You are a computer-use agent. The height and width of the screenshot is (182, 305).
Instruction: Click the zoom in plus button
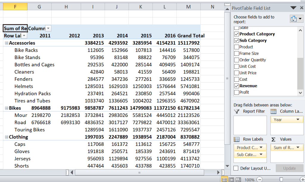point(302,180)
